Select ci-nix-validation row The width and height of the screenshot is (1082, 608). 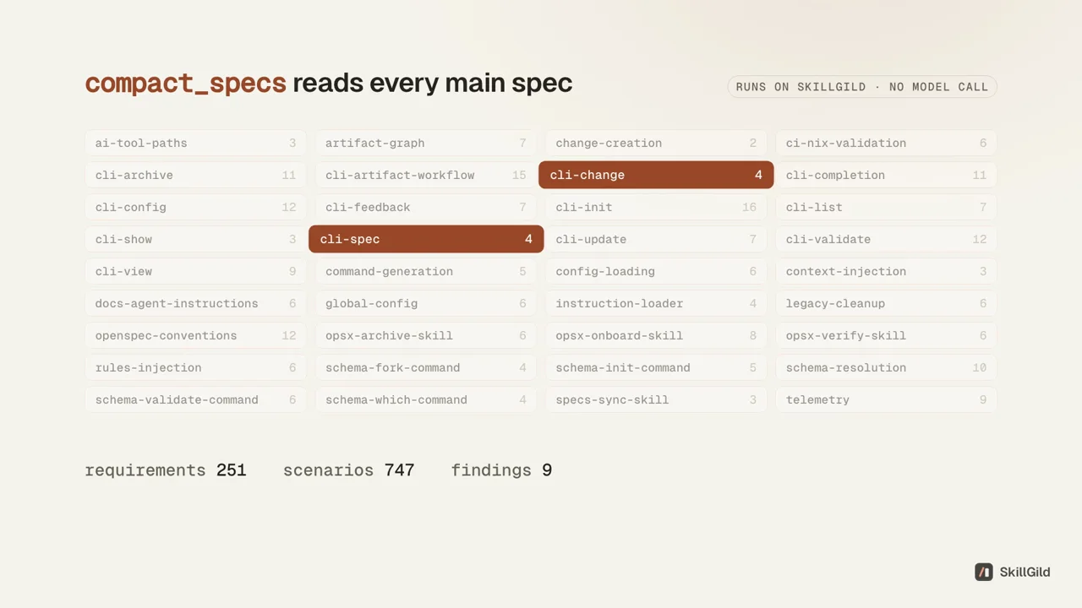click(886, 143)
